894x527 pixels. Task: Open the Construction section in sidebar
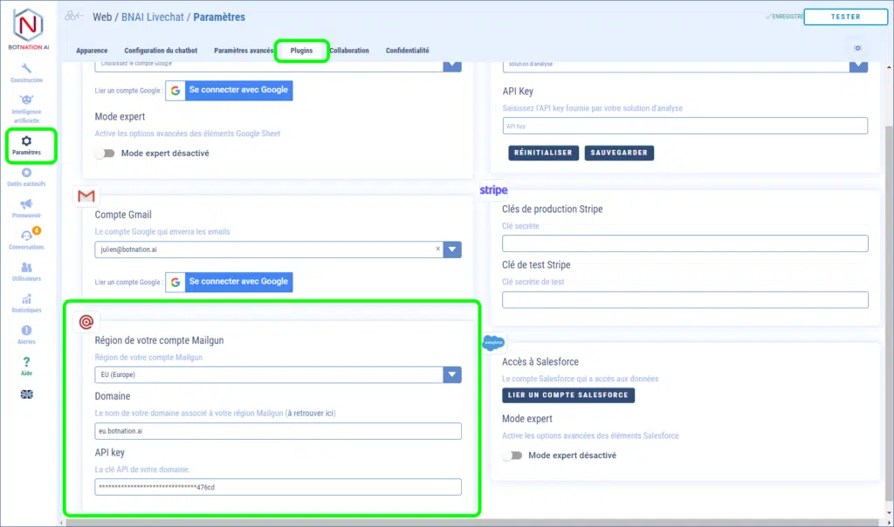point(26,72)
